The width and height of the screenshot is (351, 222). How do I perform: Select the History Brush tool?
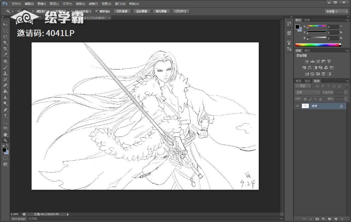[5, 79]
